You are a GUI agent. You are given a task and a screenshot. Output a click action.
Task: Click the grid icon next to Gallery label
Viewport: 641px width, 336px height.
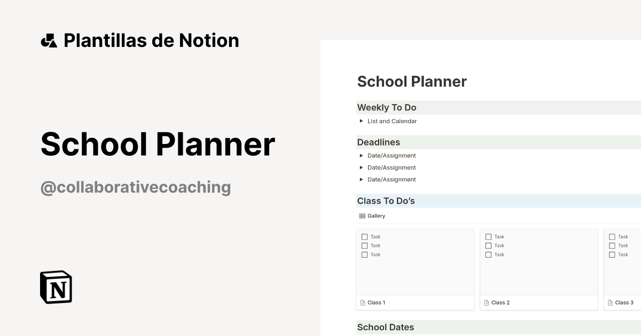click(x=363, y=215)
